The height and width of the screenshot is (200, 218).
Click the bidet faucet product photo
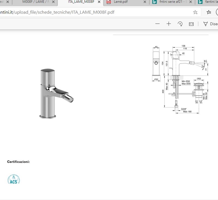tap(56, 94)
